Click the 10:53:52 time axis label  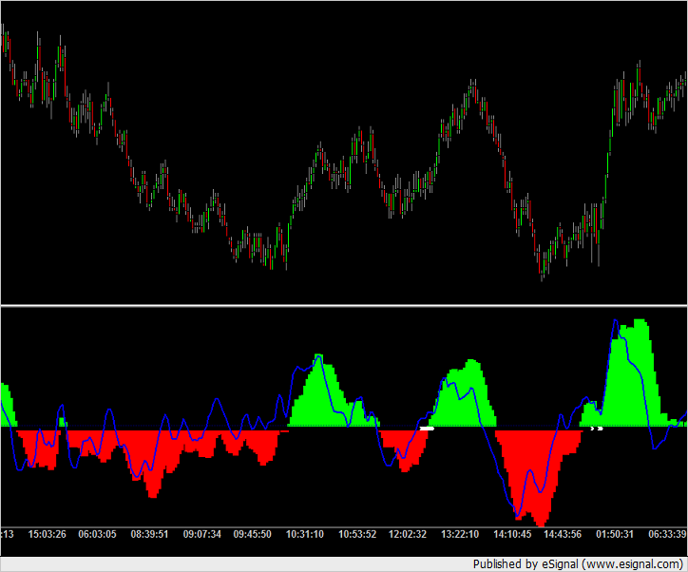[x=357, y=534]
